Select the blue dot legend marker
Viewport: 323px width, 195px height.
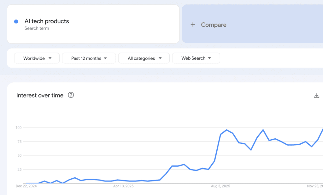(x=15, y=21)
